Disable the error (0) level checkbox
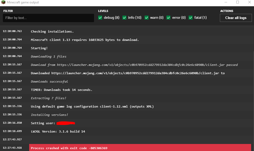254x151 pixels. (169, 18)
